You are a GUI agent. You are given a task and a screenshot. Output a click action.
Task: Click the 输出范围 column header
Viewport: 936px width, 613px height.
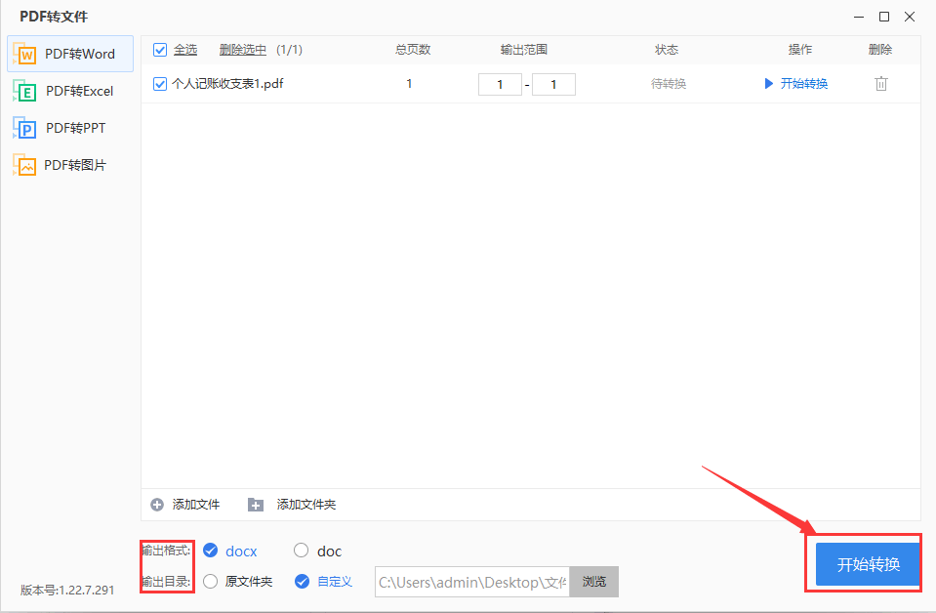point(523,50)
